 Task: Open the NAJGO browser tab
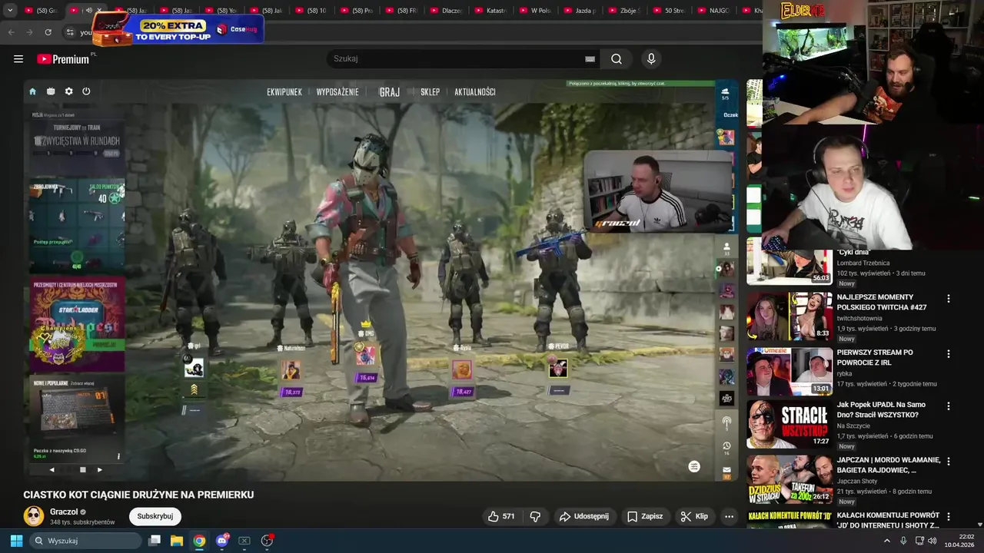point(713,11)
